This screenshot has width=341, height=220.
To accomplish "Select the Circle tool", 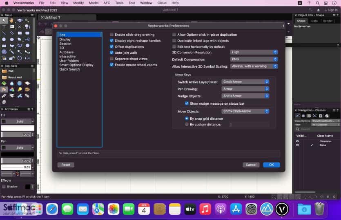I will coord(4,39).
